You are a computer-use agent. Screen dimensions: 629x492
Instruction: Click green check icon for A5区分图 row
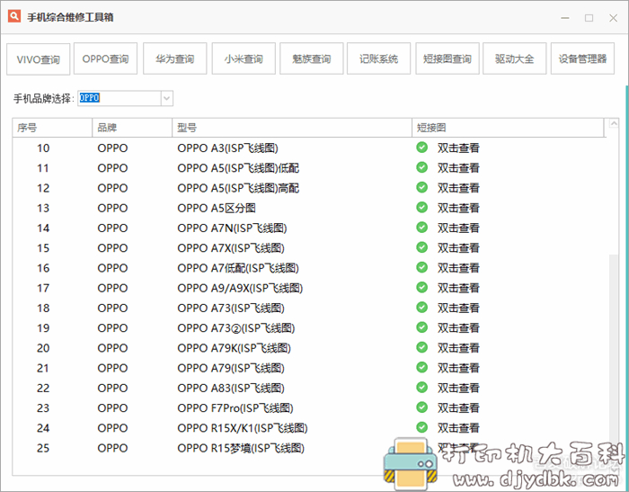[421, 207]
